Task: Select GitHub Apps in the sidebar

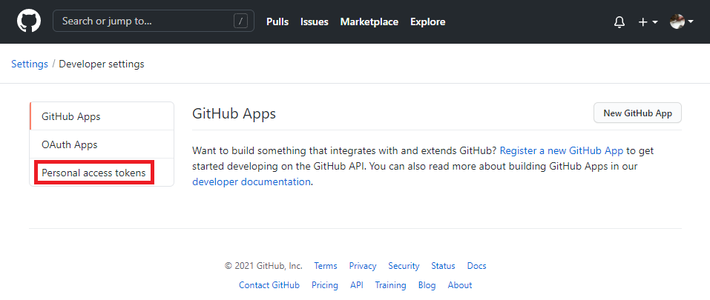Action: pos(102,116)
